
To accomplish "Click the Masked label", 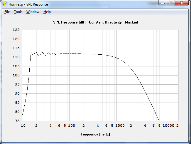I will 131,22.
